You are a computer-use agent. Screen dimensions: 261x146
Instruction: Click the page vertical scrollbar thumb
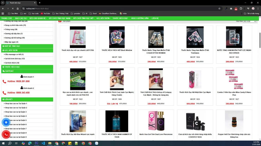click(260, 40)
